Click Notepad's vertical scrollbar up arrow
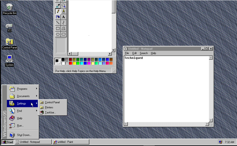Image resolution: width=237 pixels, height=146 pixels. click(211, 58)
